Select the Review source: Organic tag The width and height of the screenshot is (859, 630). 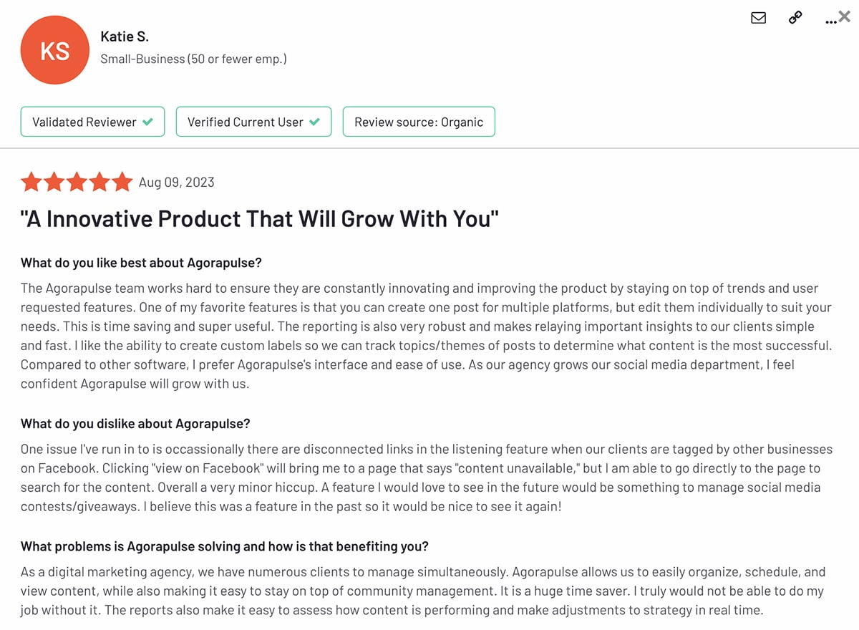[419, 122]
